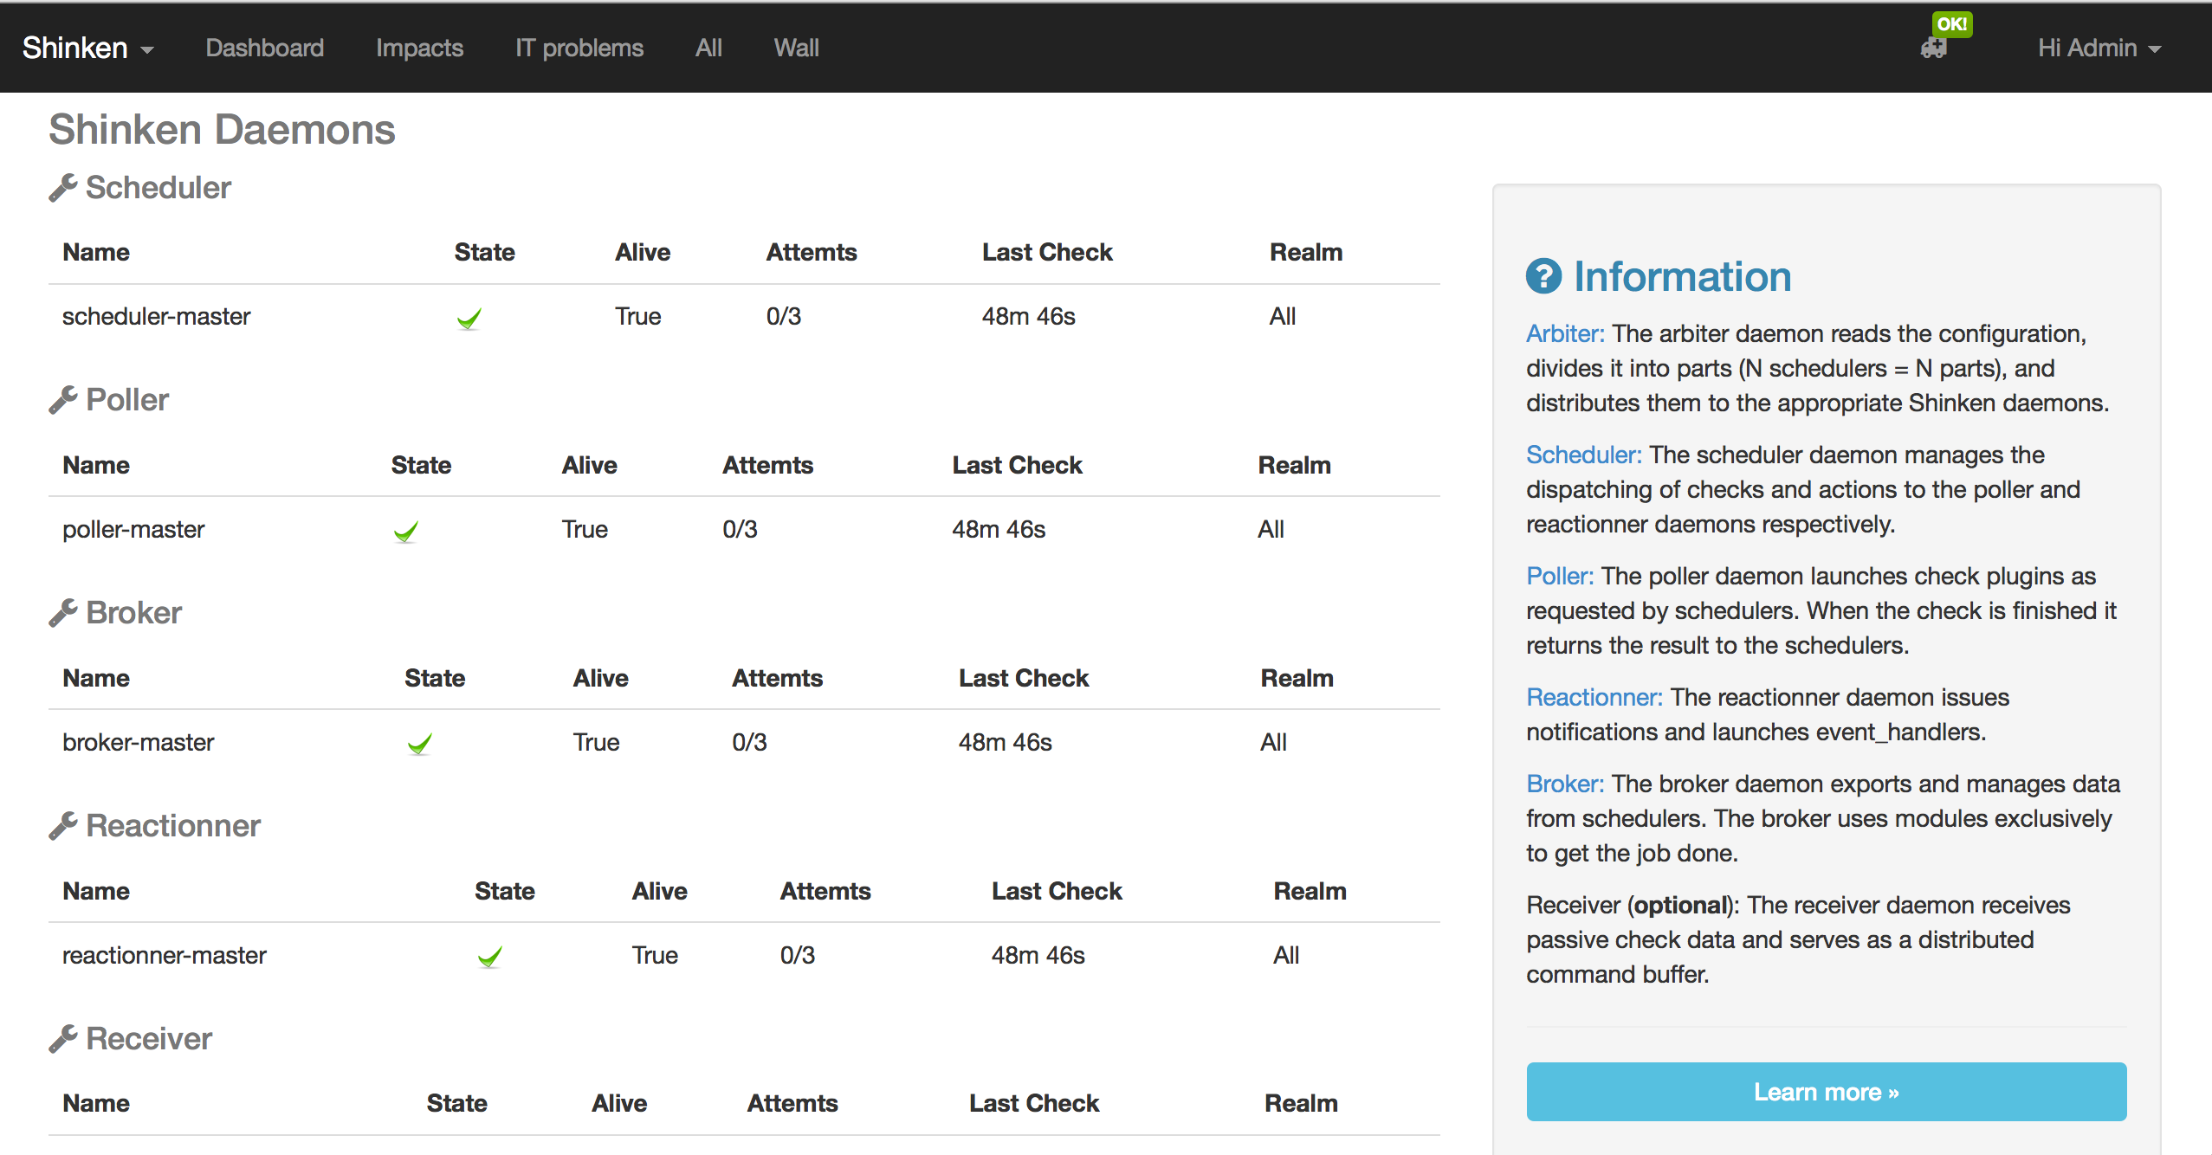
Task: Follow the Reactionner: link in Information
Action: tap(1594, 697)
